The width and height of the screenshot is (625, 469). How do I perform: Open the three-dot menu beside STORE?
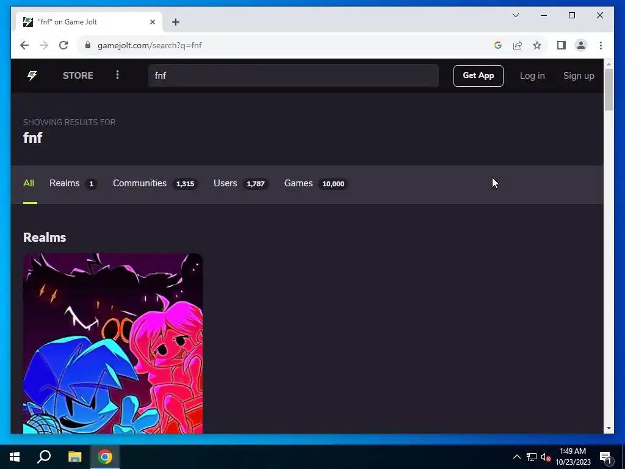(117, 75)
